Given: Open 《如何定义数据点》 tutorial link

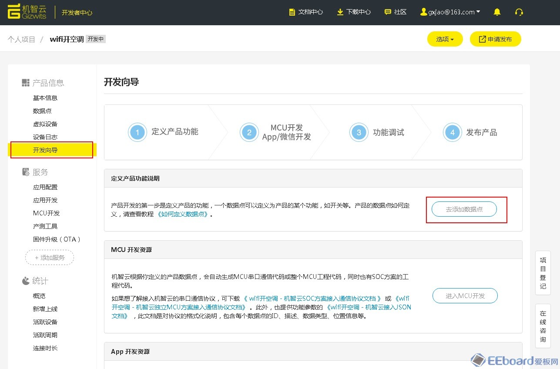Looking at the screenshot, I should pyautogui.click(x=183, y=214).
